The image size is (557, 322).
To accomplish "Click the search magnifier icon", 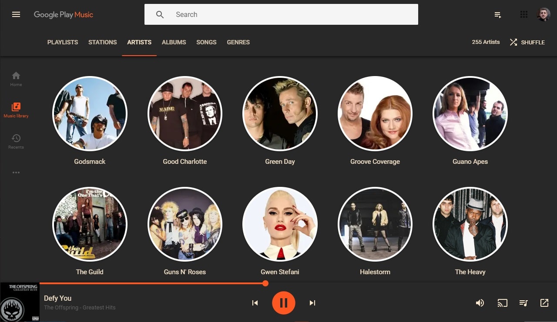I will 160,14.
